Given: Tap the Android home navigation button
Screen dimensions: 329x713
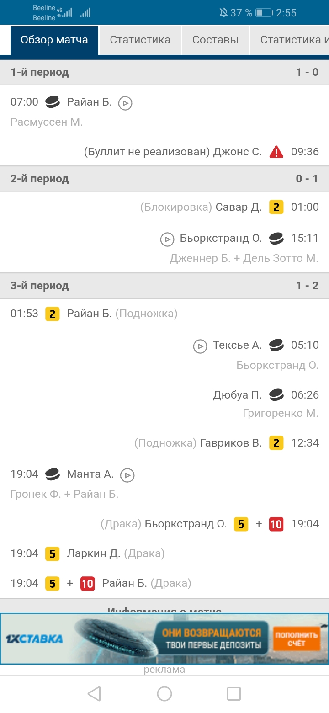Looking at the screenshot, I should 164,694.
